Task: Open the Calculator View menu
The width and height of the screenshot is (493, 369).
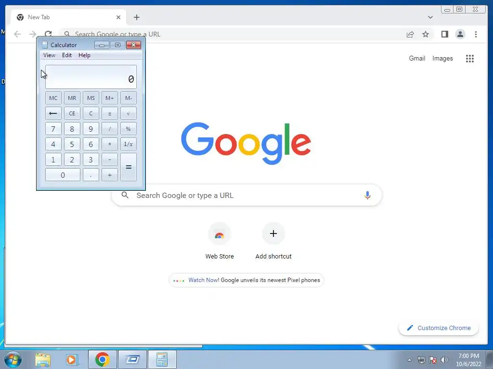Action: click(49, 55)
